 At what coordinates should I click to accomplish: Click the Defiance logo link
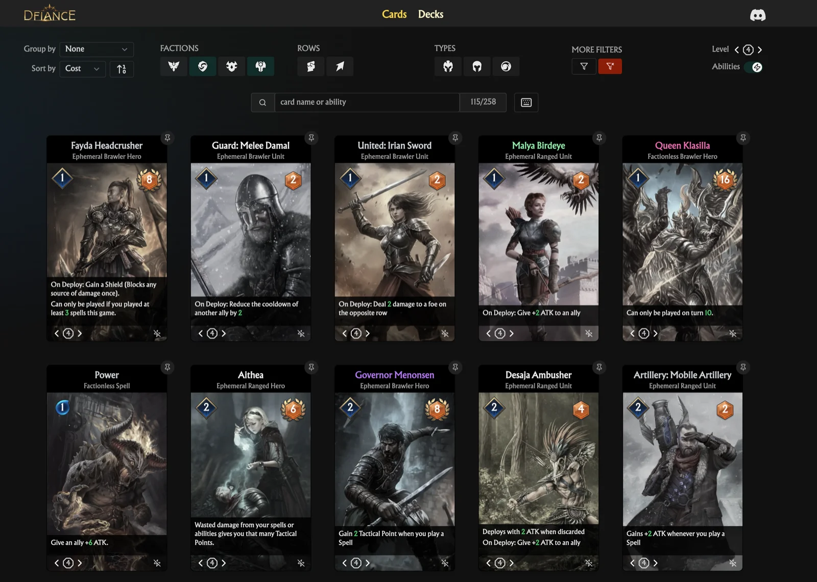coord(50,14)
